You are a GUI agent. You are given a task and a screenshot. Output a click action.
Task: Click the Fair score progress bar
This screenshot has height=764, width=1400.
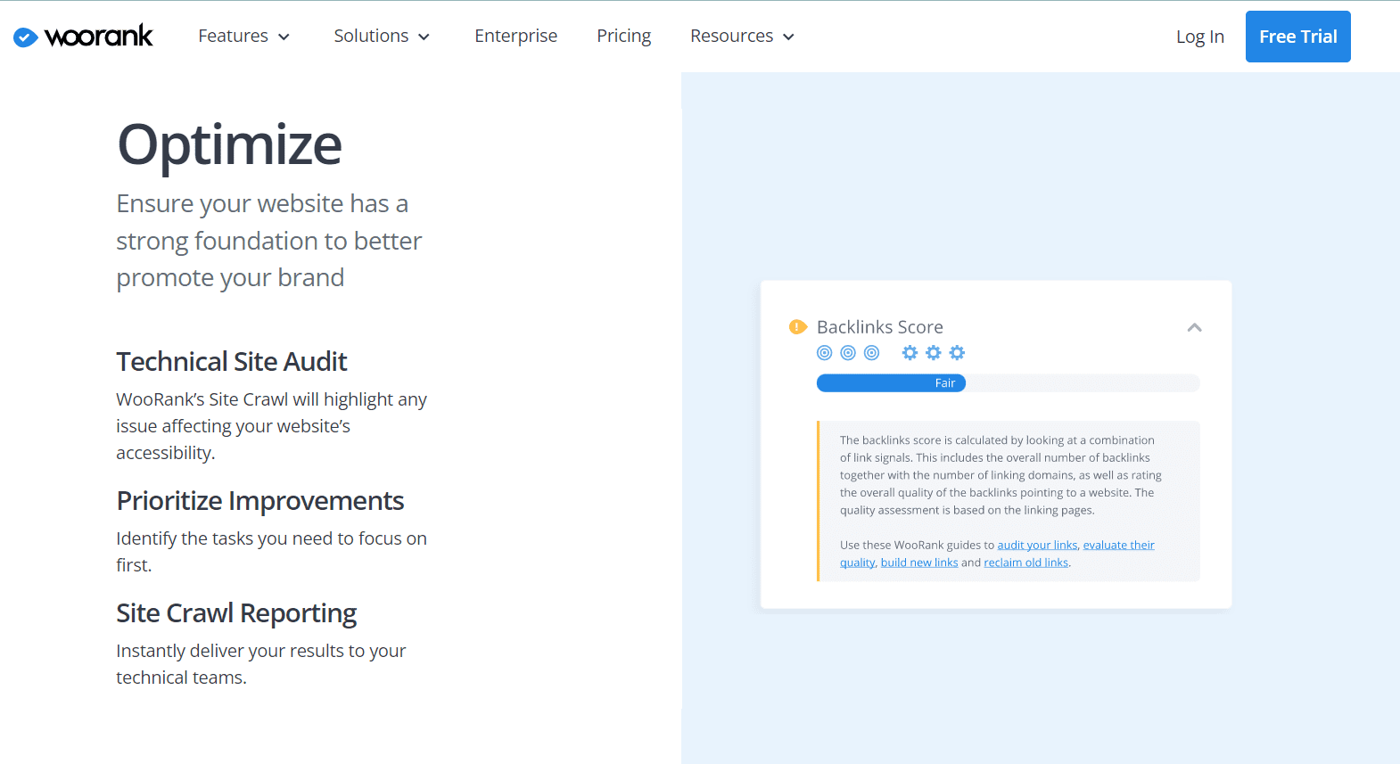coord(891,383)
